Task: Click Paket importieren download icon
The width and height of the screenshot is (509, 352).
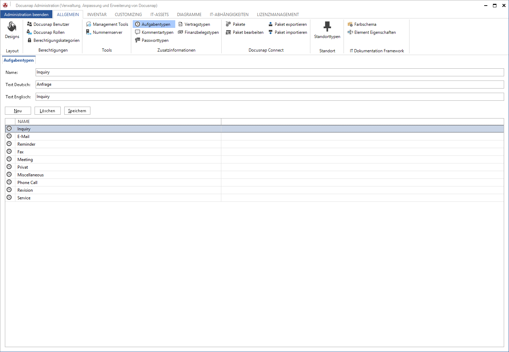Action: 271,32
